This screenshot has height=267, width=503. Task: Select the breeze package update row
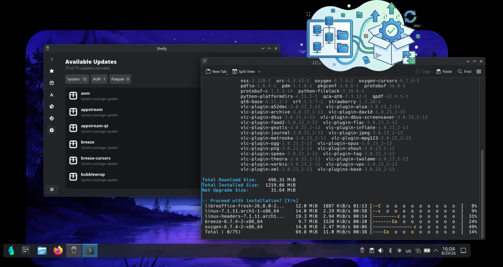(x=133, y=144)
